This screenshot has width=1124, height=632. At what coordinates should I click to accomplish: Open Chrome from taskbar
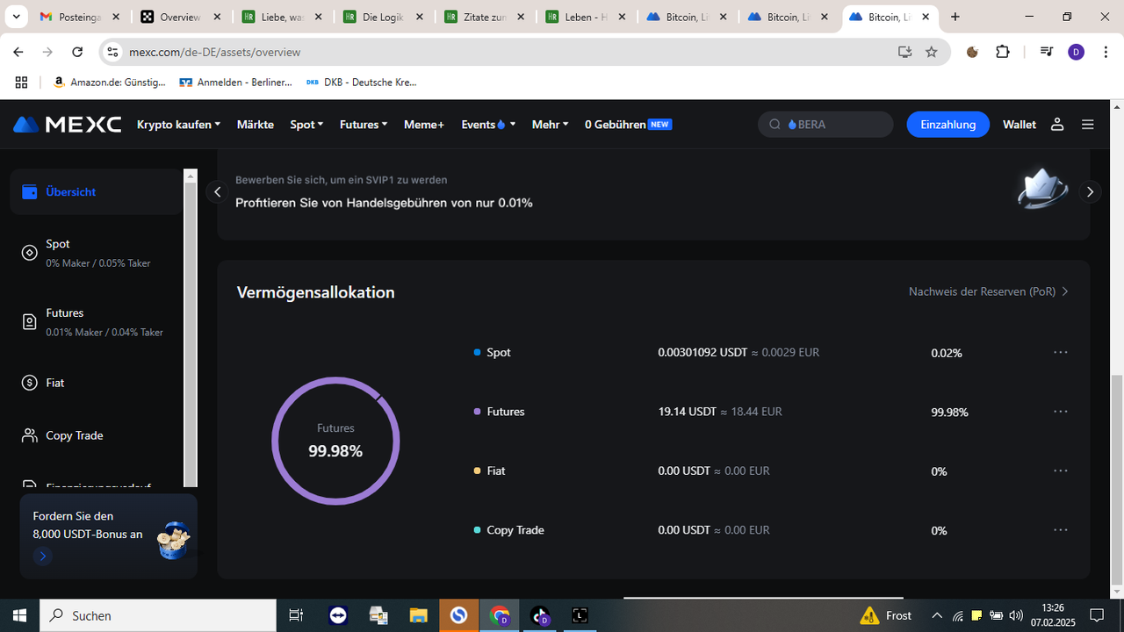tap(500, 615)
